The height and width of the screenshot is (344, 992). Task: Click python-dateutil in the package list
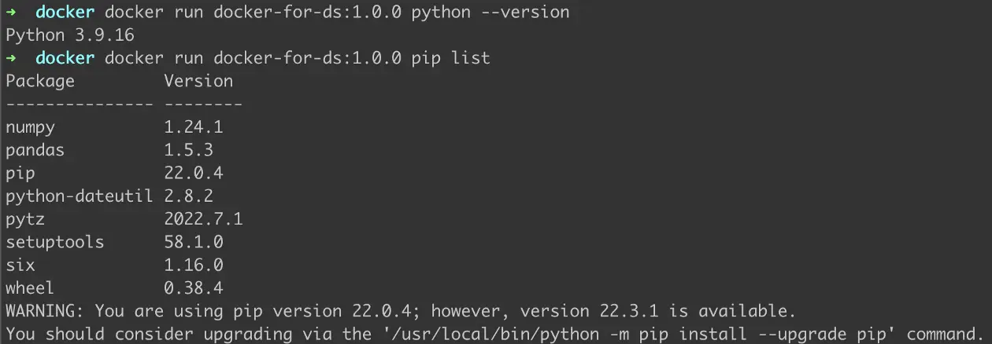coord(80,196)
